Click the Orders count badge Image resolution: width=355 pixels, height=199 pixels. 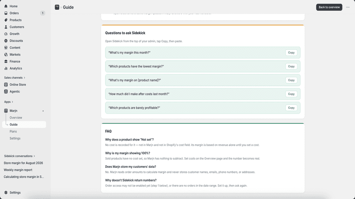(42, 13)
